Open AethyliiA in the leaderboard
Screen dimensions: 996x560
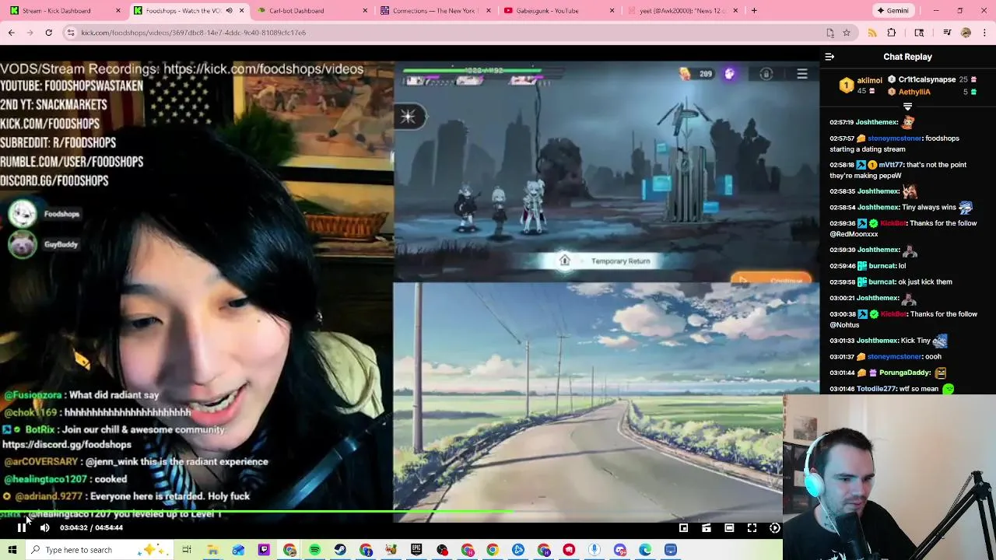914,92
